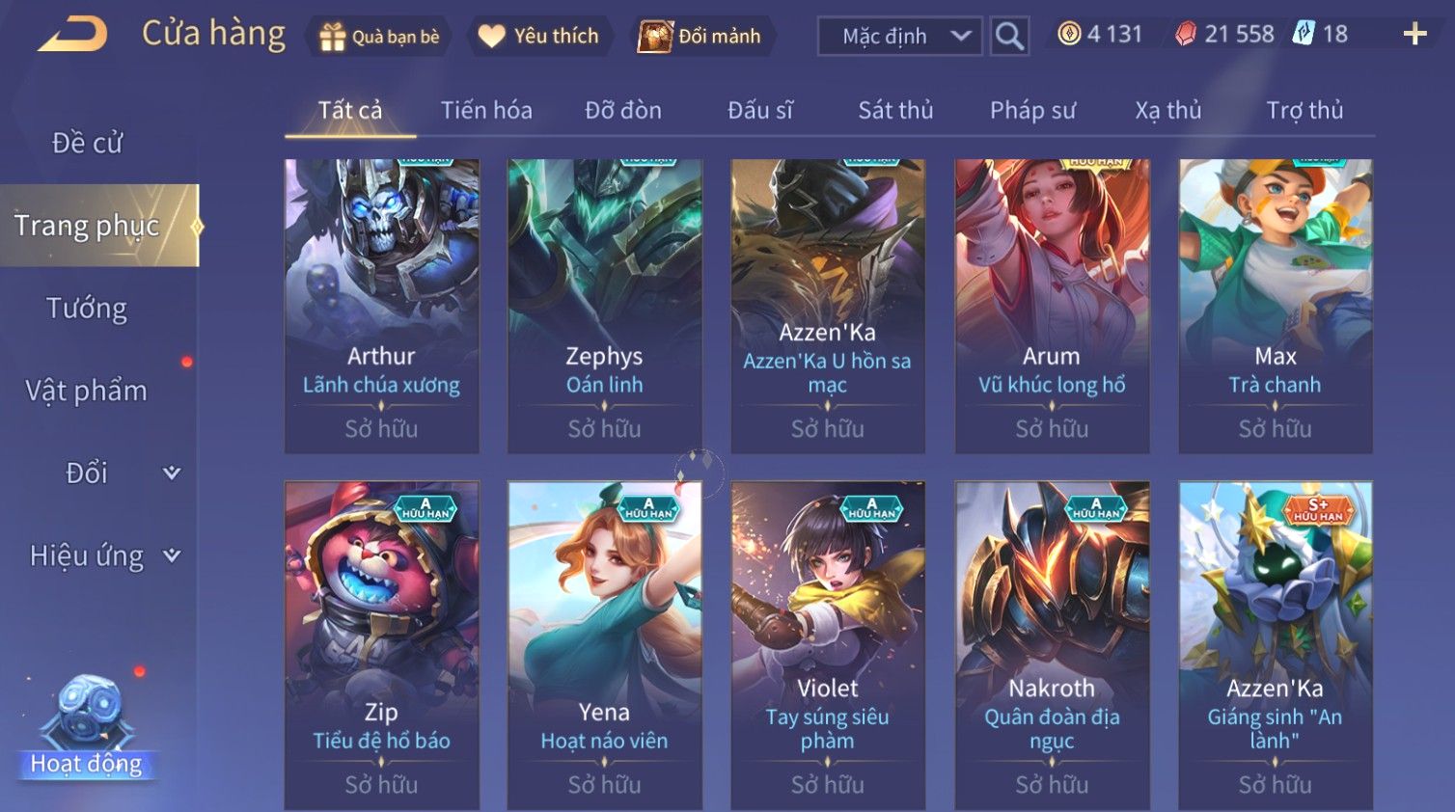Click the back arrow icon
The height and width of the screenshot is (812, 1455).
pos(73,36)
